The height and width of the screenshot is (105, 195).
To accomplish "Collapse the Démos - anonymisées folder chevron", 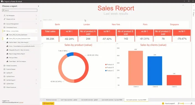I will tap(36, 31).
